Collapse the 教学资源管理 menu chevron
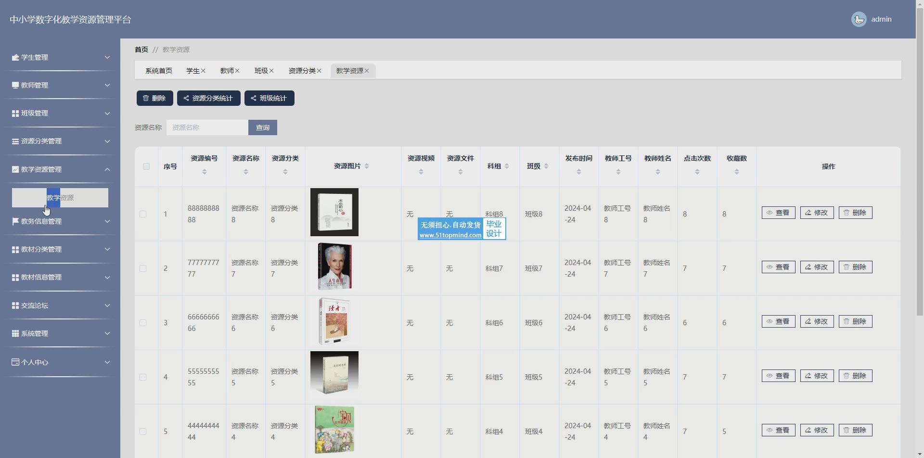 (107, 169)
